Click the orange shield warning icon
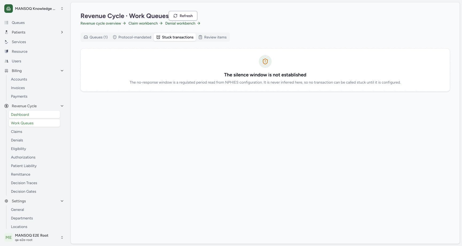Image resolution: width=462 pixels, height=246 pixels. [265, 61]
